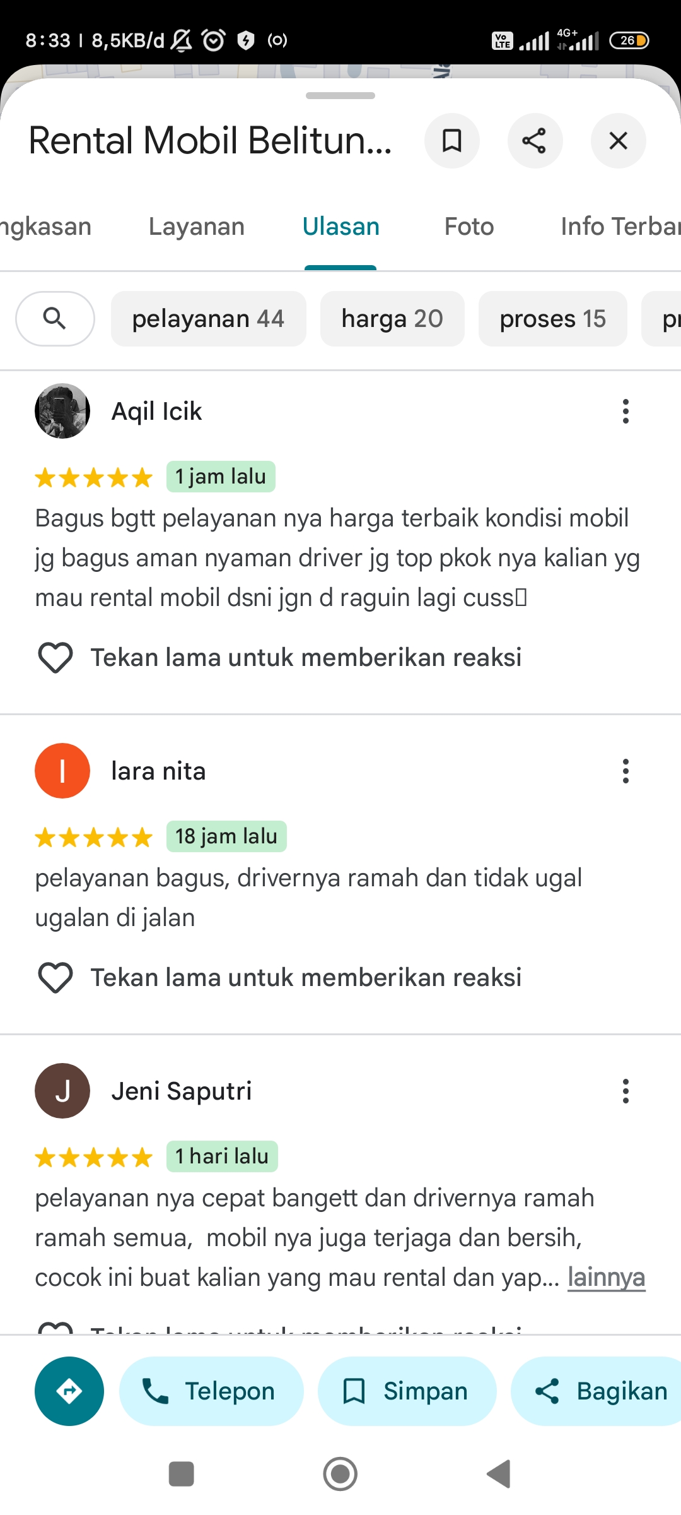681x1515 pixels.
Task: Open three-dot menu for lara nita's review
Action: click(x=626, y=771)
